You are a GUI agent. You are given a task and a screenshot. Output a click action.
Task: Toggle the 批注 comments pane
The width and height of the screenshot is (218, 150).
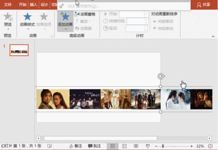[x=94, y=146]
